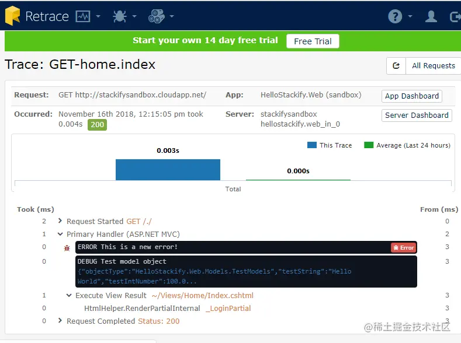Expand dropdown arrow next to logs icon
This screenshot has height=343, width=461.
tap(172, 16)
